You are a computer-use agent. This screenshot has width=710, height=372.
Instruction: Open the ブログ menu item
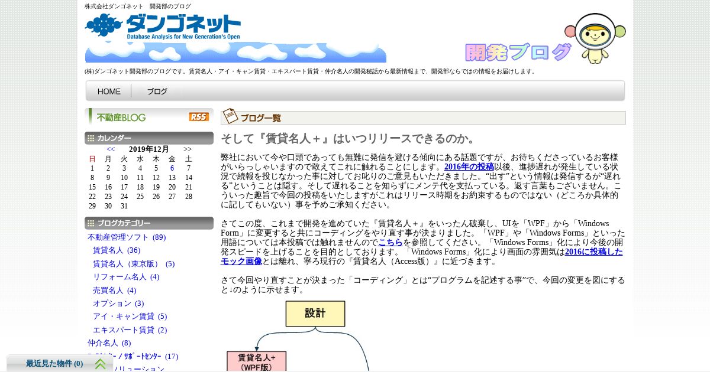(157, 92)
